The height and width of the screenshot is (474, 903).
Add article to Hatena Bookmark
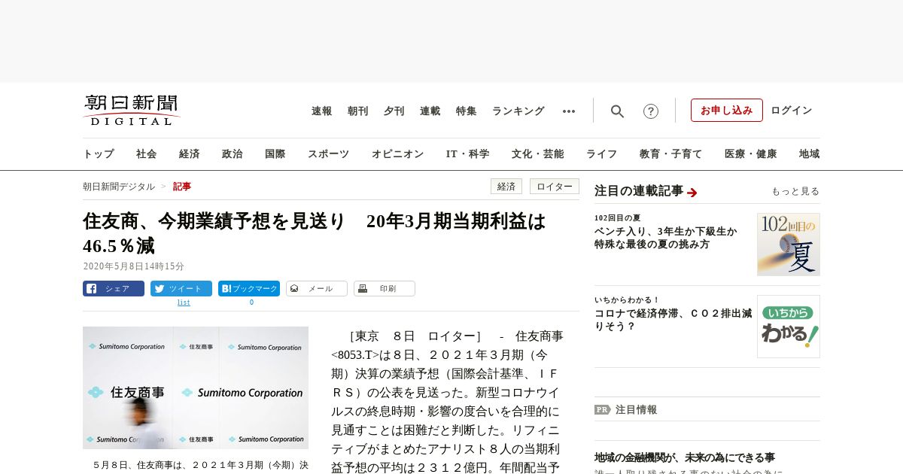pos(249,288)
